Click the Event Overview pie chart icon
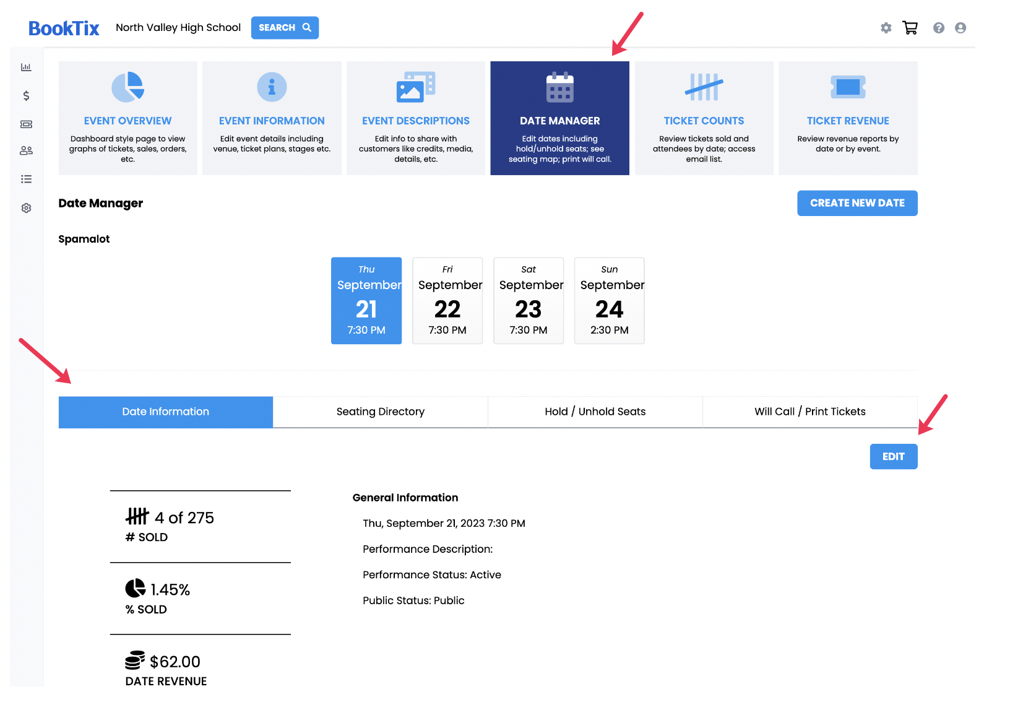 point(128,87)
